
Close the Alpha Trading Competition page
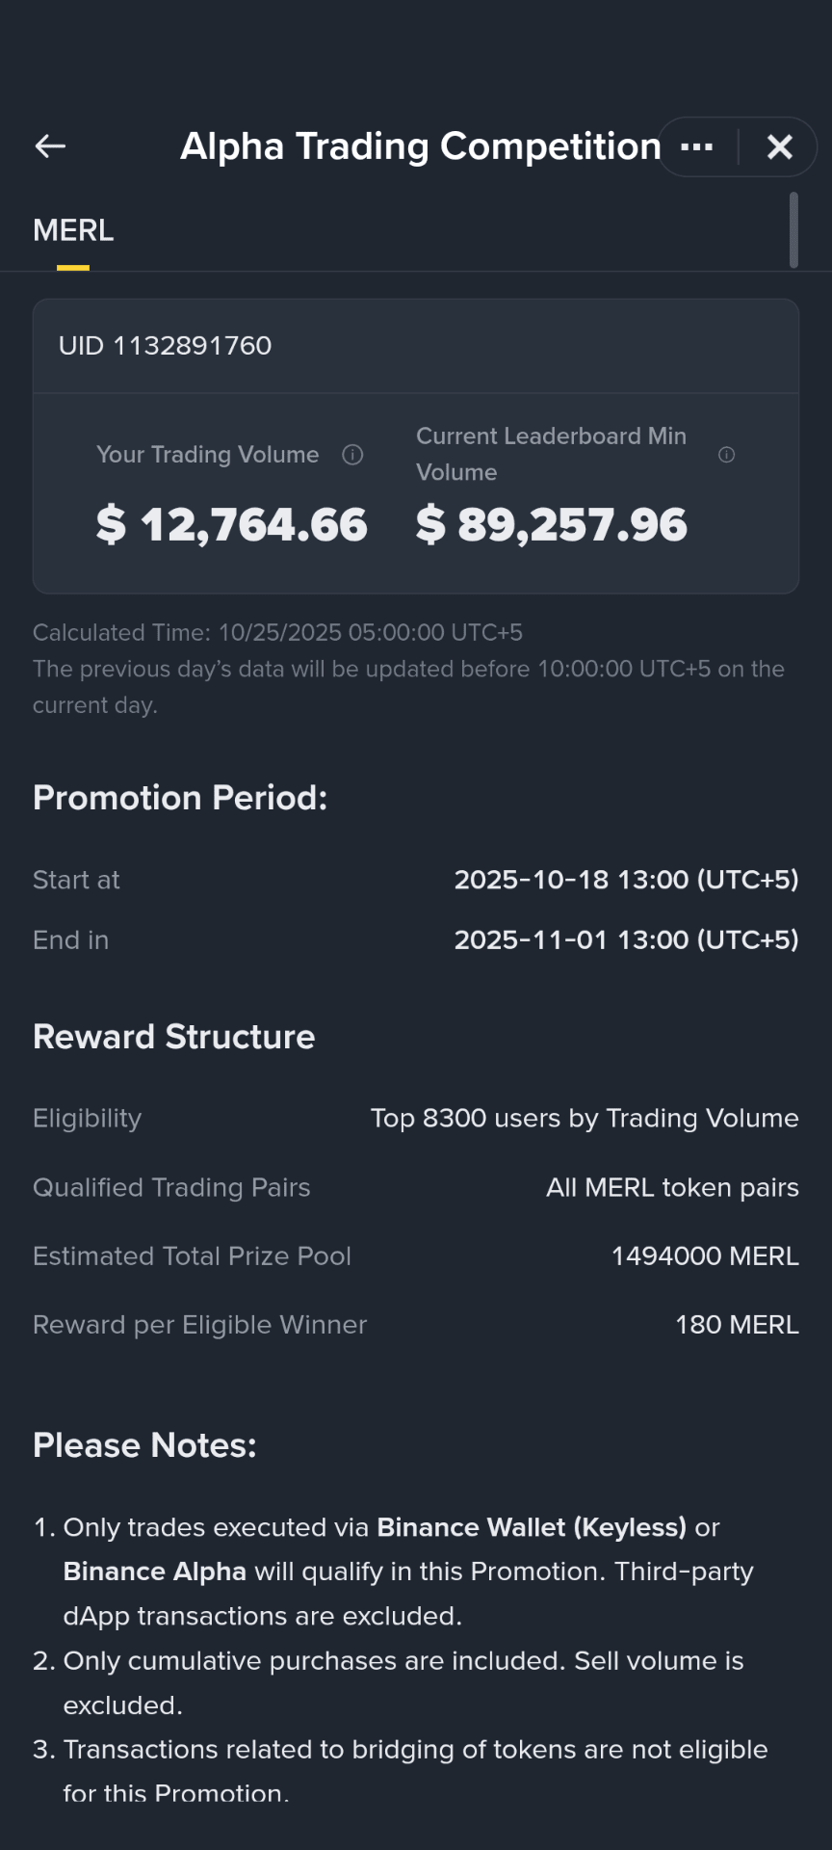[x=780, y=146]
